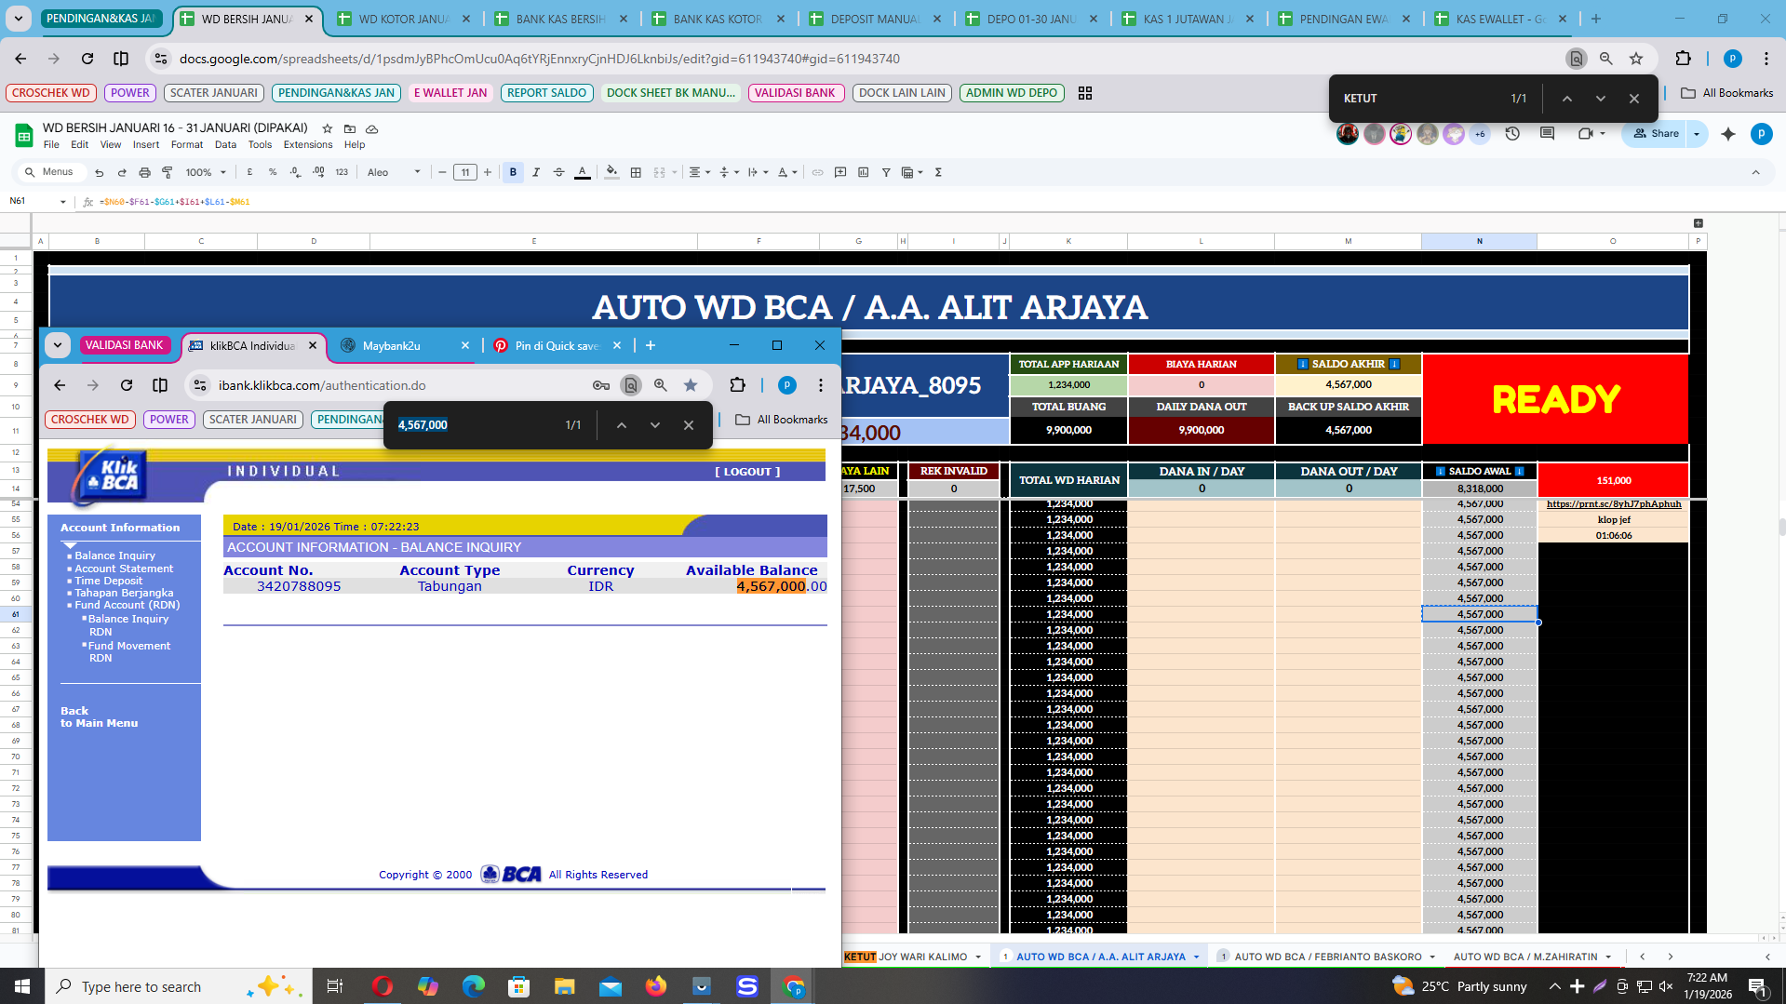The width and height of the screenshot is (1786, 1004).
Task: Star the WD BERSIH JANUARI document
Action: 328,128
